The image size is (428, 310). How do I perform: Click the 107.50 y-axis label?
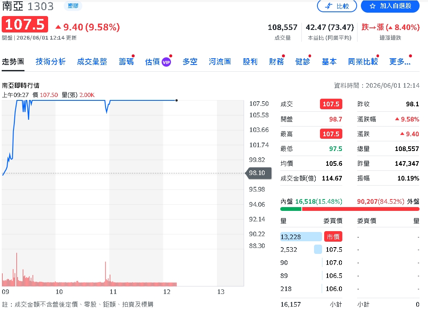(259, 104)
